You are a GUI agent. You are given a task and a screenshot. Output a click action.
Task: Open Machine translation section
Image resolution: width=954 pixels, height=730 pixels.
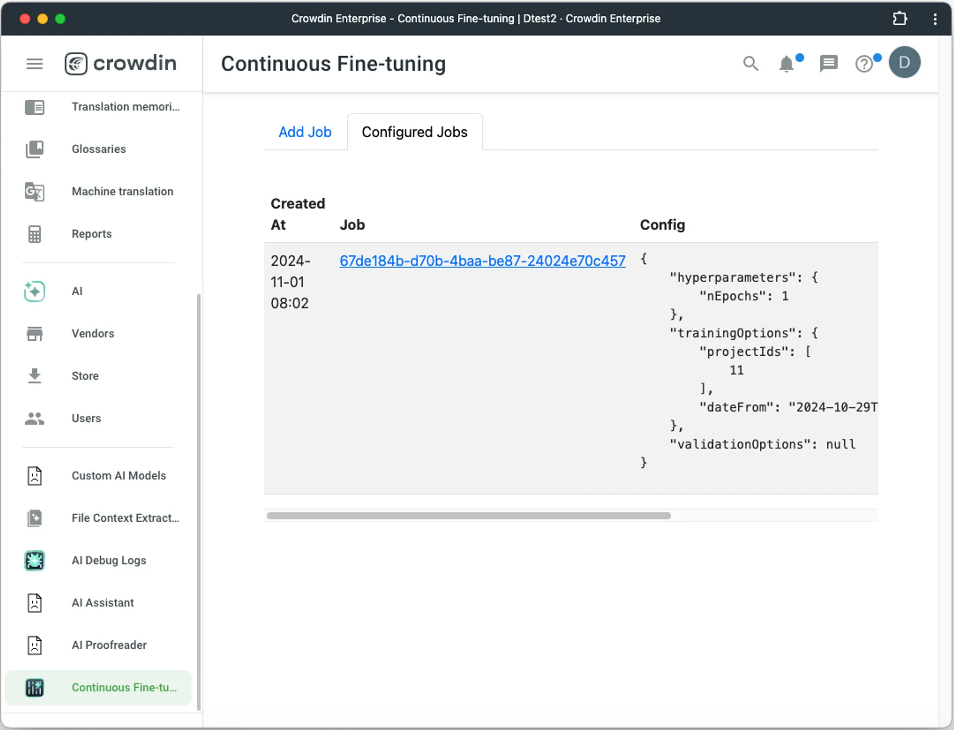click(x=122, y=191)
